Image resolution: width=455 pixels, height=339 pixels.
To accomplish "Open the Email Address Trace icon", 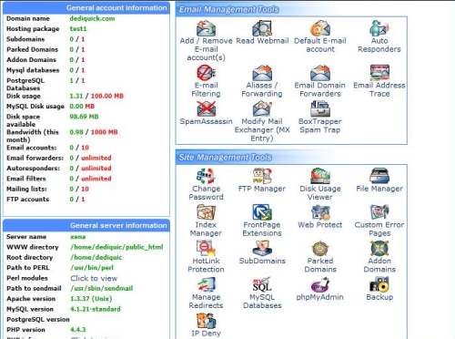I will (379, 73).
